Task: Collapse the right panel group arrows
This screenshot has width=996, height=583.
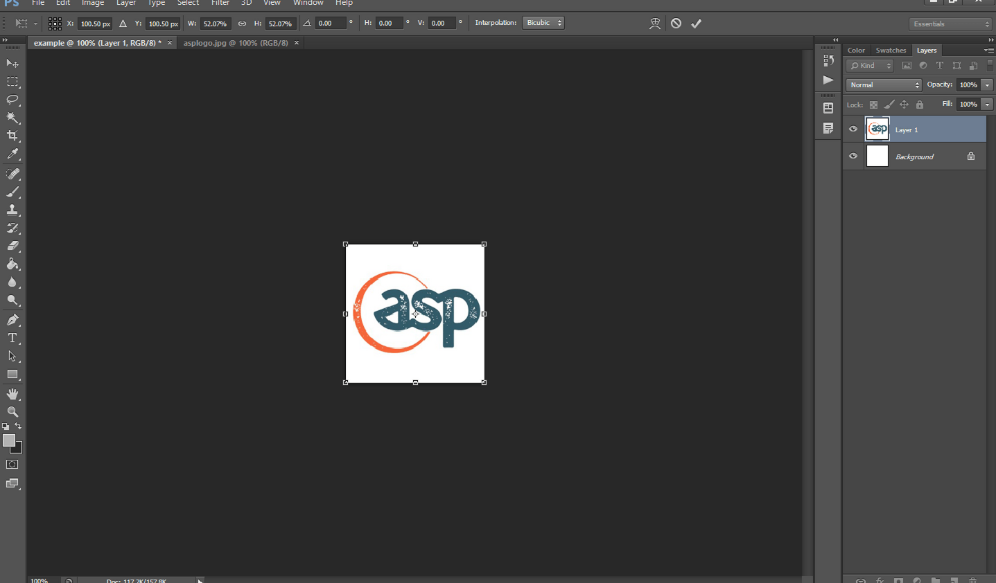Action: pyautogui.click(x=990, y=39)
